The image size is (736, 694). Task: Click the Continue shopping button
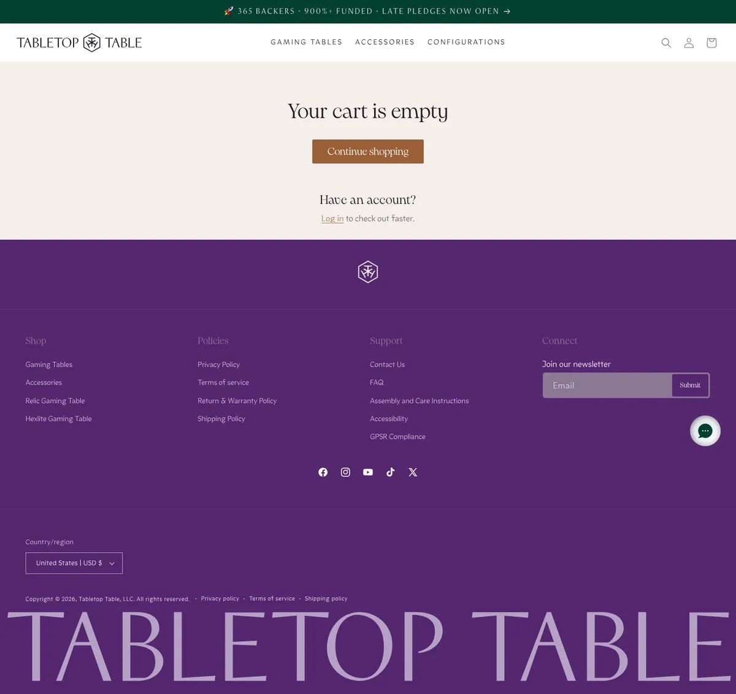368,152
